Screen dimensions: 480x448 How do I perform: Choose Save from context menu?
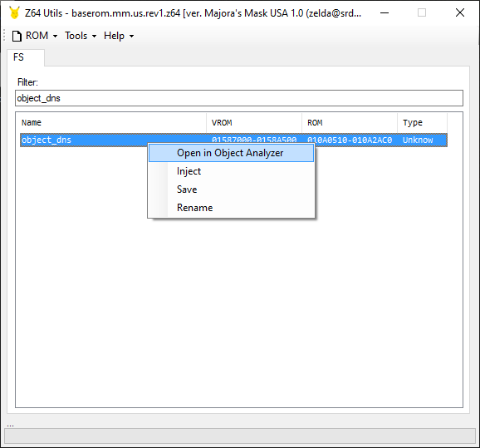click(231, 190)
